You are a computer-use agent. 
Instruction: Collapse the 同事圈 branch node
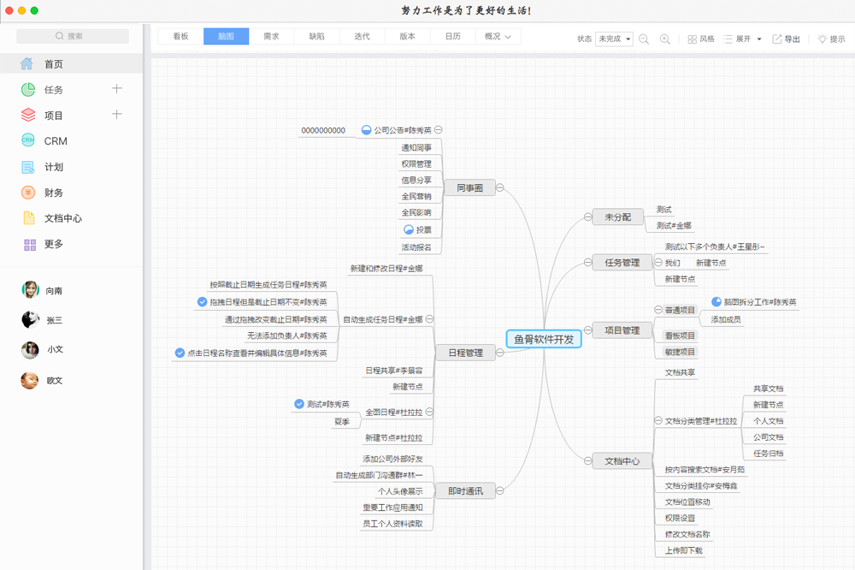coord(500,188)
